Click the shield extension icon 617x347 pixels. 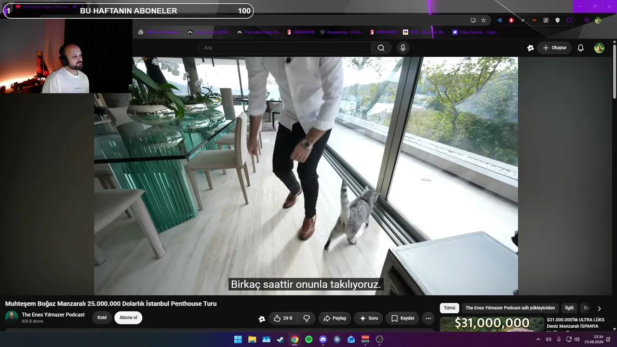(558, 20)
